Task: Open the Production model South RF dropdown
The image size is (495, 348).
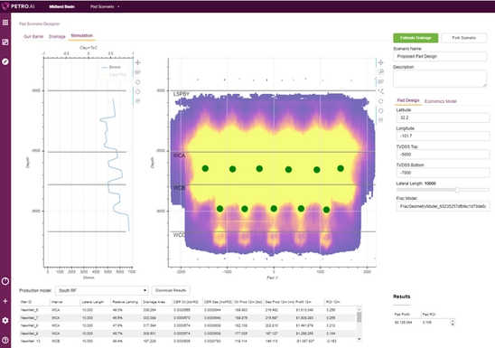Action: [102, 290]
